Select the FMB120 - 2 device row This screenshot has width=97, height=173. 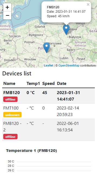point(48,130)
